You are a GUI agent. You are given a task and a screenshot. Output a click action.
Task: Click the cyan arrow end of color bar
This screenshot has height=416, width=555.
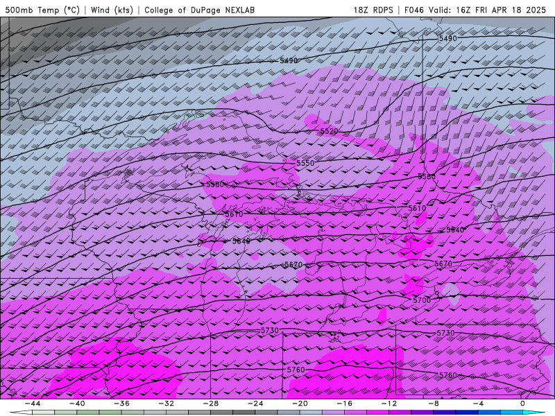pyautogui.click(x=534, y=413)
